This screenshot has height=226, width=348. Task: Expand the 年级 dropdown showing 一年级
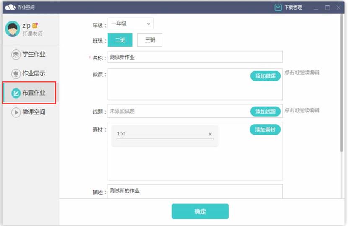tap(131, 23)
